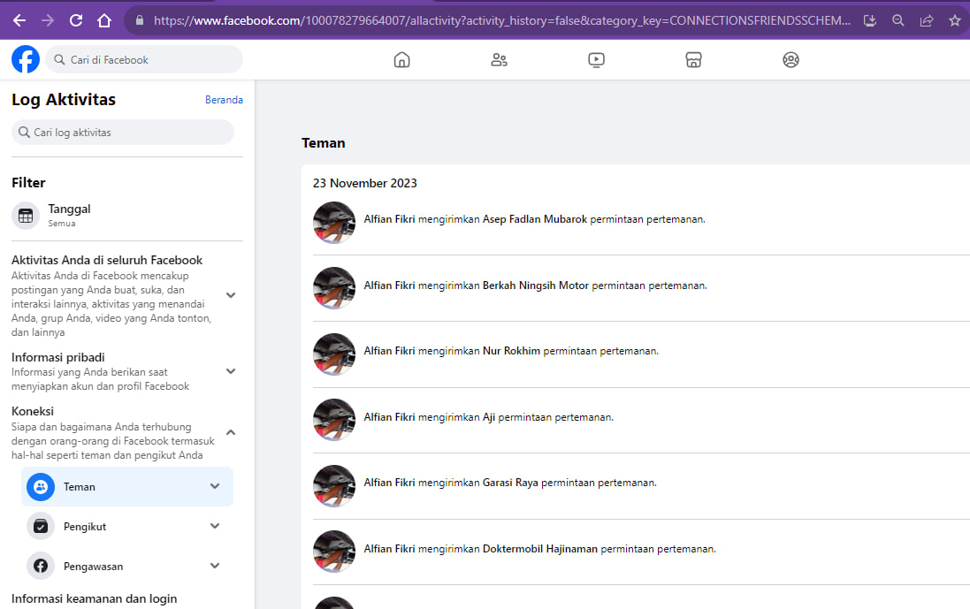
Task: Click the 23 November 2023 date heading
Action: [365, 183]
